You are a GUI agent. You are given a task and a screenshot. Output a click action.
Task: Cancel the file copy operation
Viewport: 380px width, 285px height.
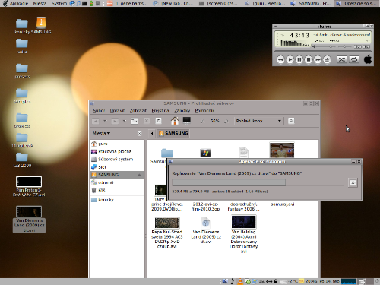[353, 182]
